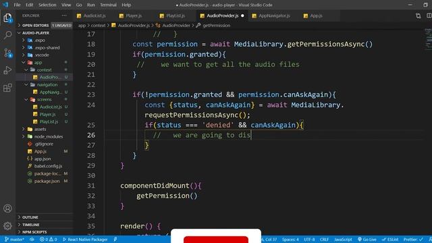Screen dimensions: 432x243
Task: Open AudioList.js in explorer tree
Action: coord(51,107)
